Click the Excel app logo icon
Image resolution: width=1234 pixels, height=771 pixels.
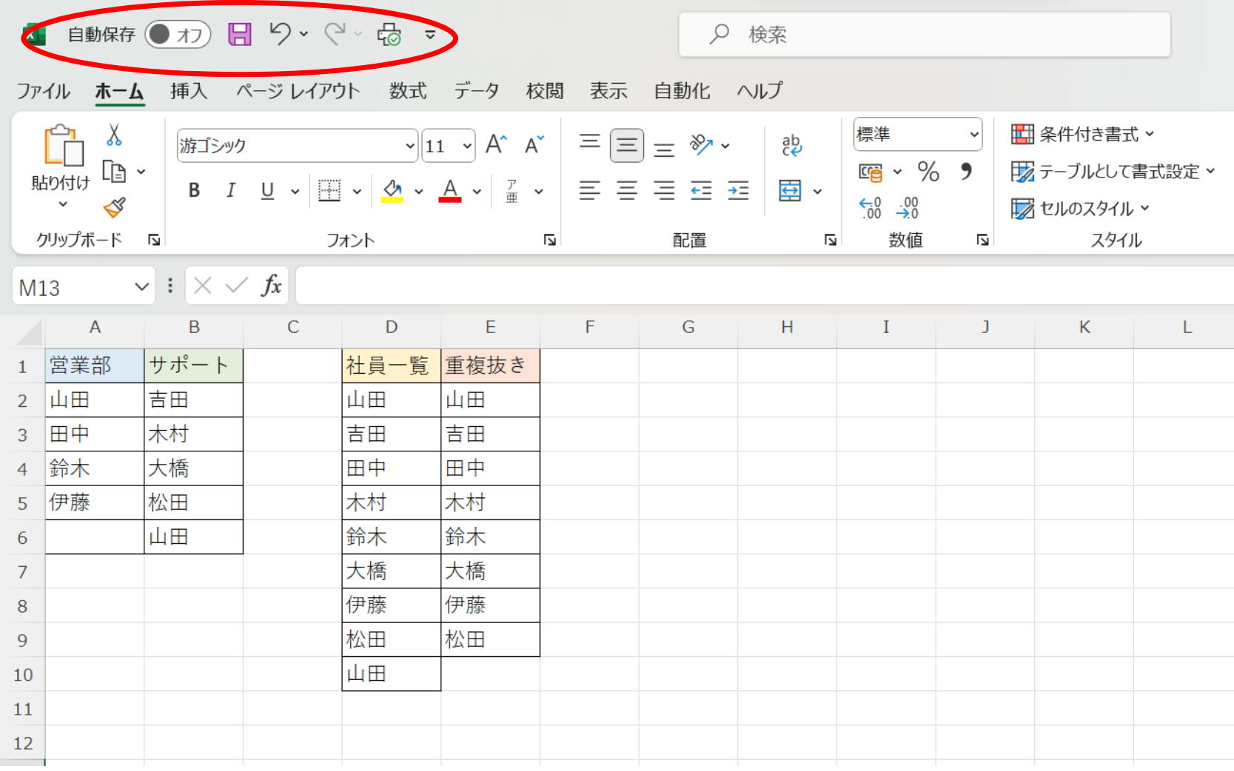(34, 34)
